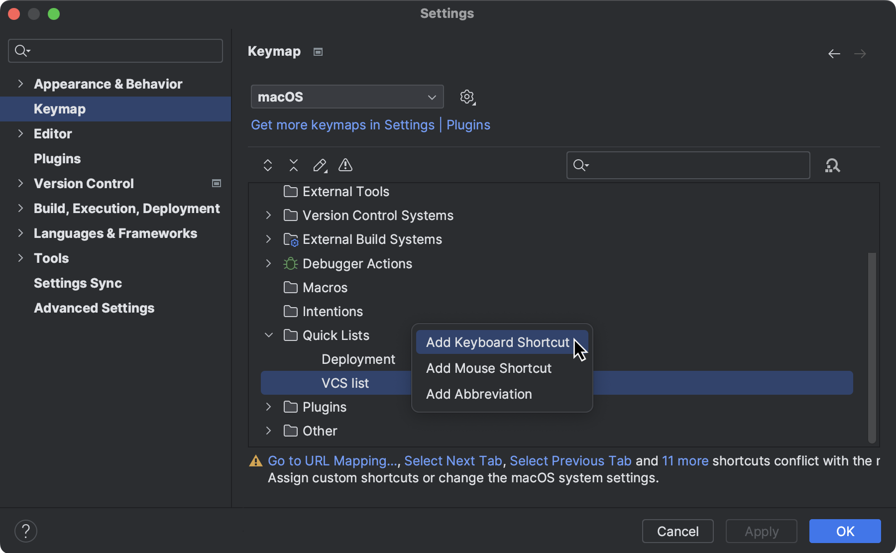Select the edit shortcut pencil icon

click(320, 165)
